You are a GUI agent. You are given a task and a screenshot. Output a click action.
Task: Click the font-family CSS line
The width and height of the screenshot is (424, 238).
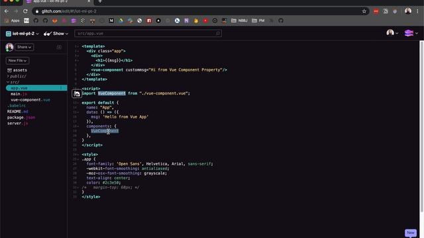[150, 164]
